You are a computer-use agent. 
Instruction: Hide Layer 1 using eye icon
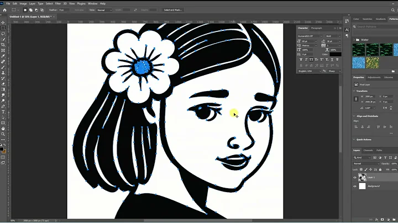[355, 178]
